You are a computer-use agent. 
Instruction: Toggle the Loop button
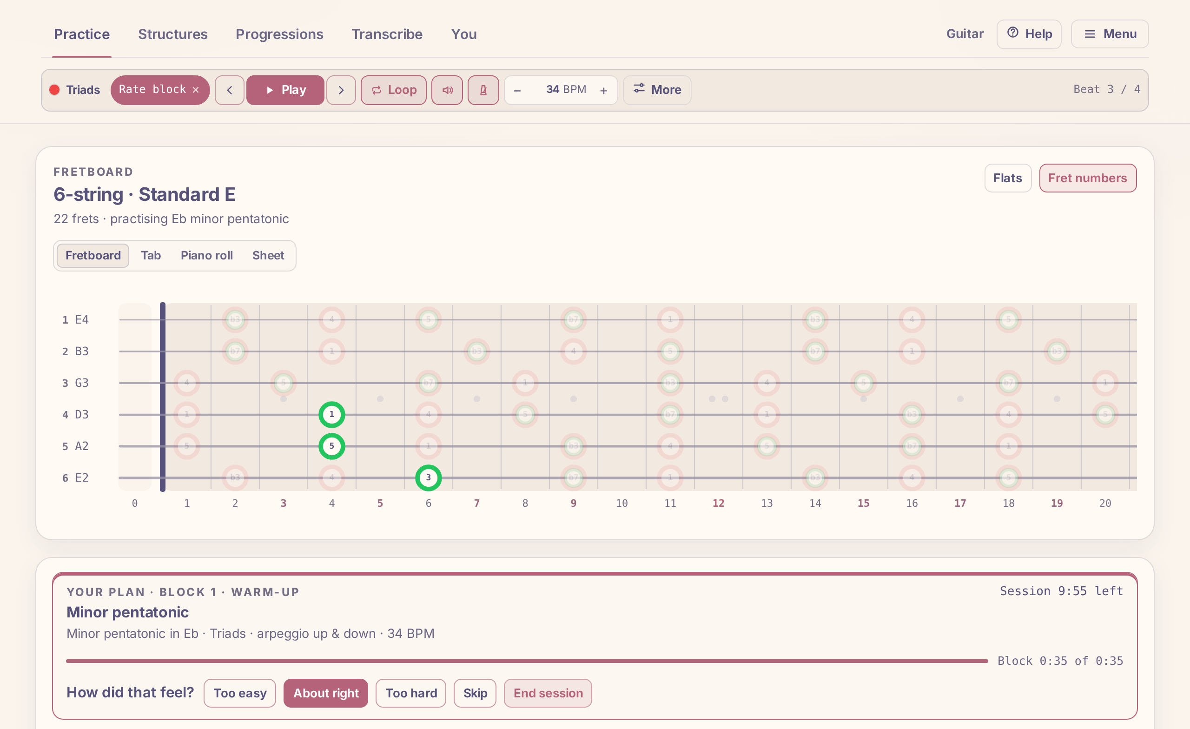pyautogui.click(x=394, y=90)
